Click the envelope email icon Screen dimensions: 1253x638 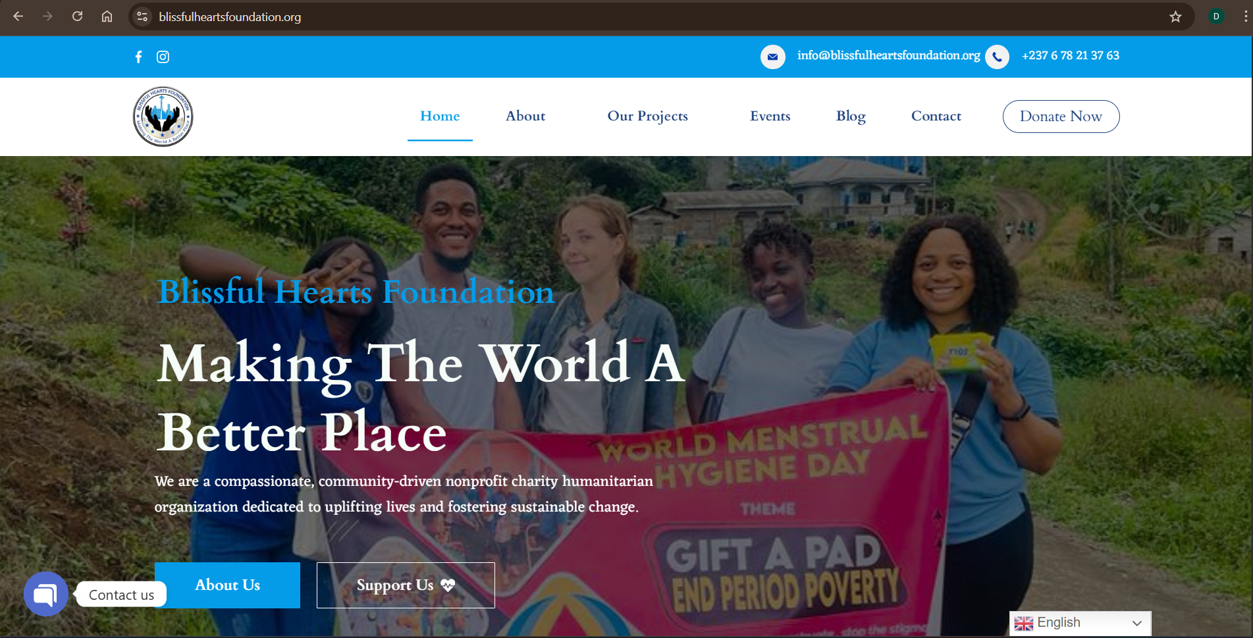pos(772,57)
